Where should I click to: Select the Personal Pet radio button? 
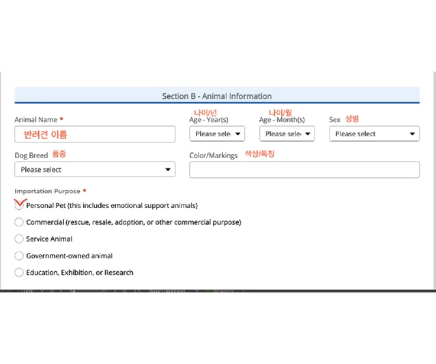[19, 205]
